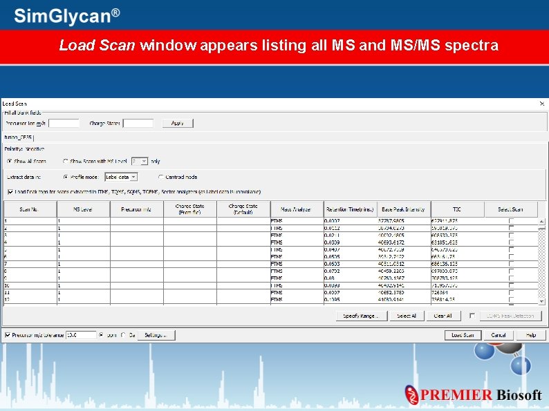Open the tolerance Settings button
Image resolution: width=549 pixels, height=411 pixels.
[x=156, y=335]
